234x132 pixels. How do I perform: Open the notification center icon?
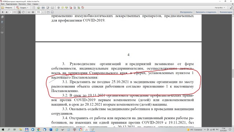[230, 129]
